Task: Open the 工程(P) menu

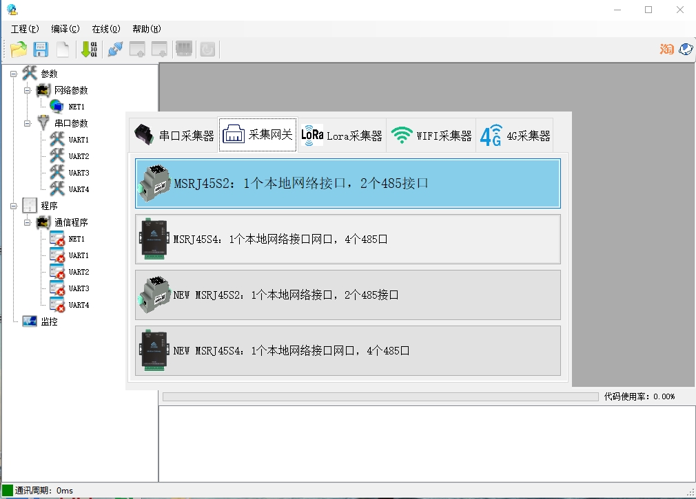Action: tap(25, 29)
